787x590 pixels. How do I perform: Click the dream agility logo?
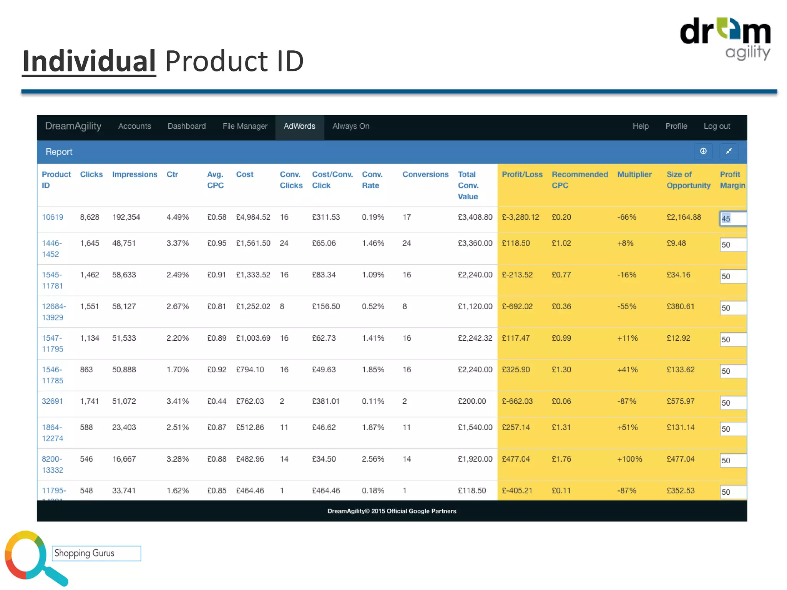[x=726, y=38]
